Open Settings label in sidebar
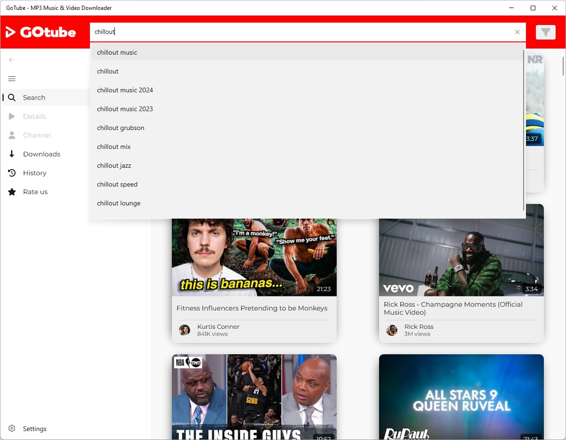Screen dimensions: 566x440 [x=35, y=429]
